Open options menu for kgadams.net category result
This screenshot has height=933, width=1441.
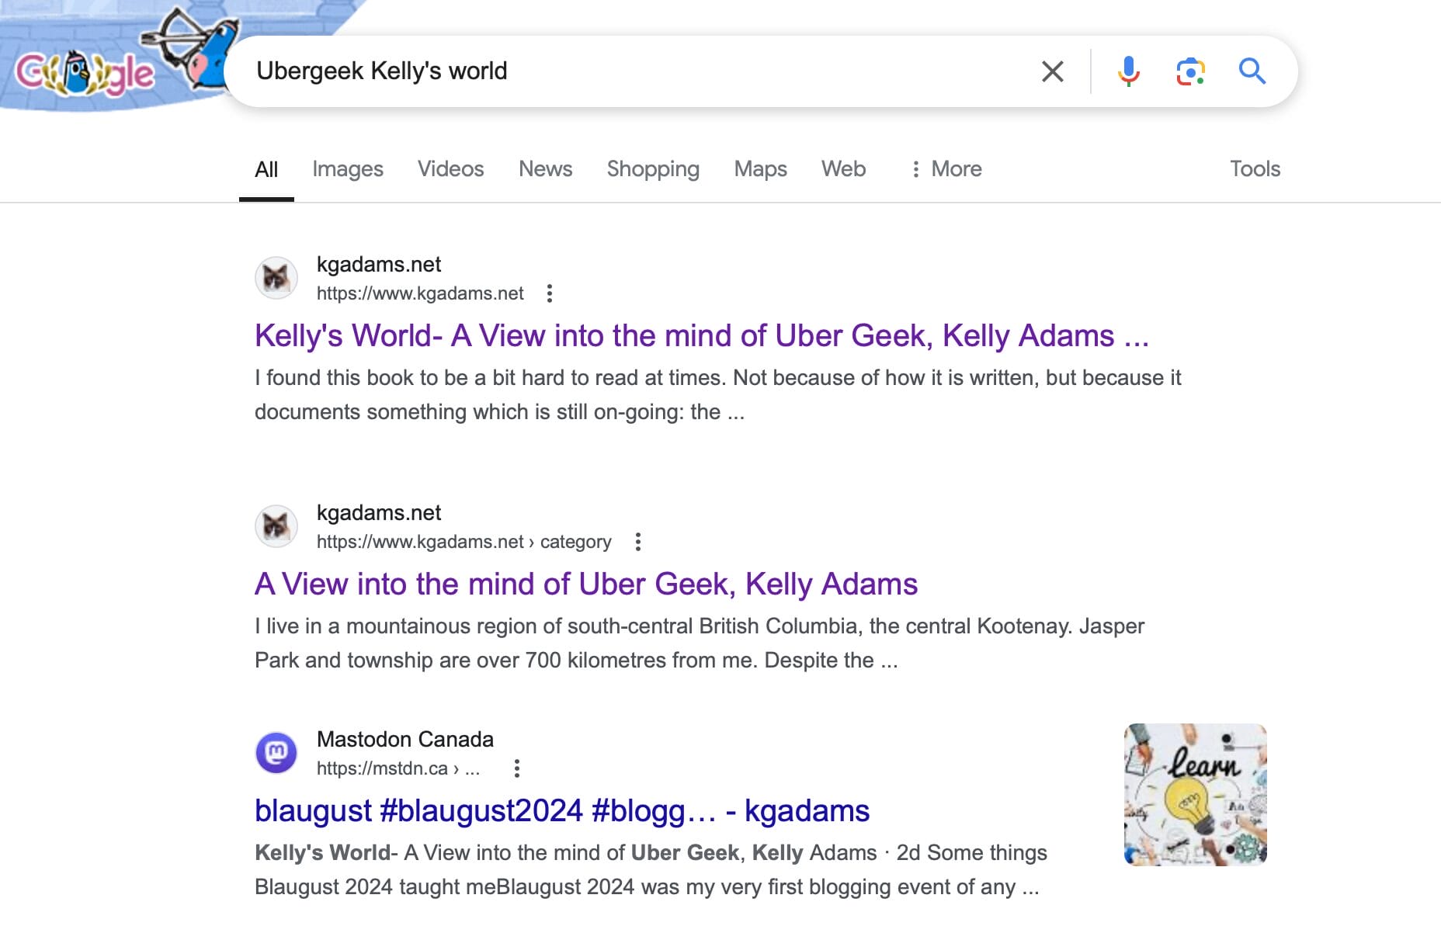637,542
